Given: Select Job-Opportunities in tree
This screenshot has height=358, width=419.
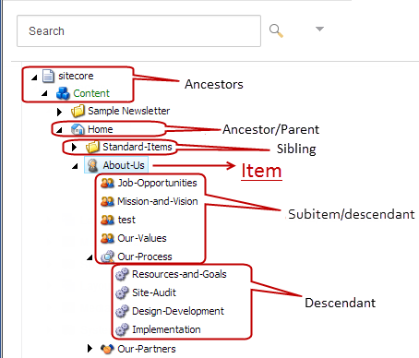Looking at the screenshot, I should pyautogui.click(x=157, y=183).
